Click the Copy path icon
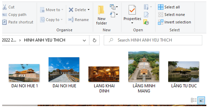Viewport: 208px width, 108px height. click(x=5, y=15)
